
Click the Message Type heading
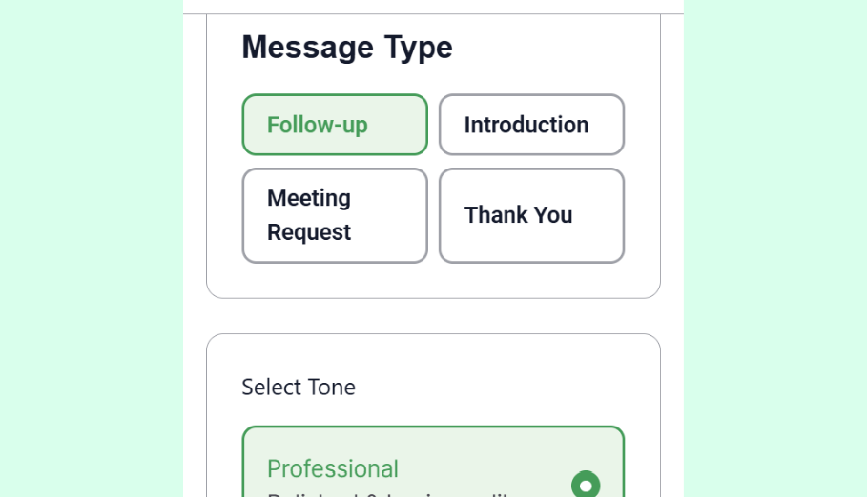point(346,47)
